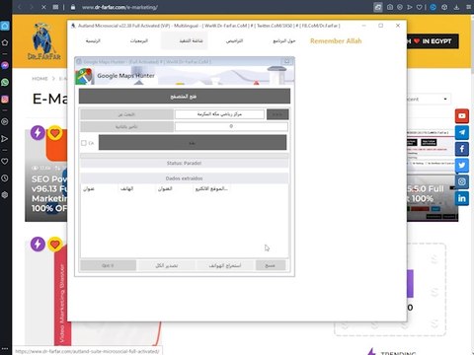
Task: Click the Google Maps Hunter logo
Action: click(x=84, y=76)
